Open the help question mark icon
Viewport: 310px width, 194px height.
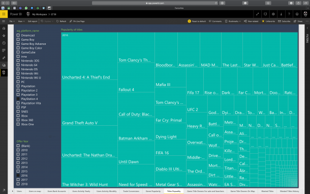coord(289,14)
